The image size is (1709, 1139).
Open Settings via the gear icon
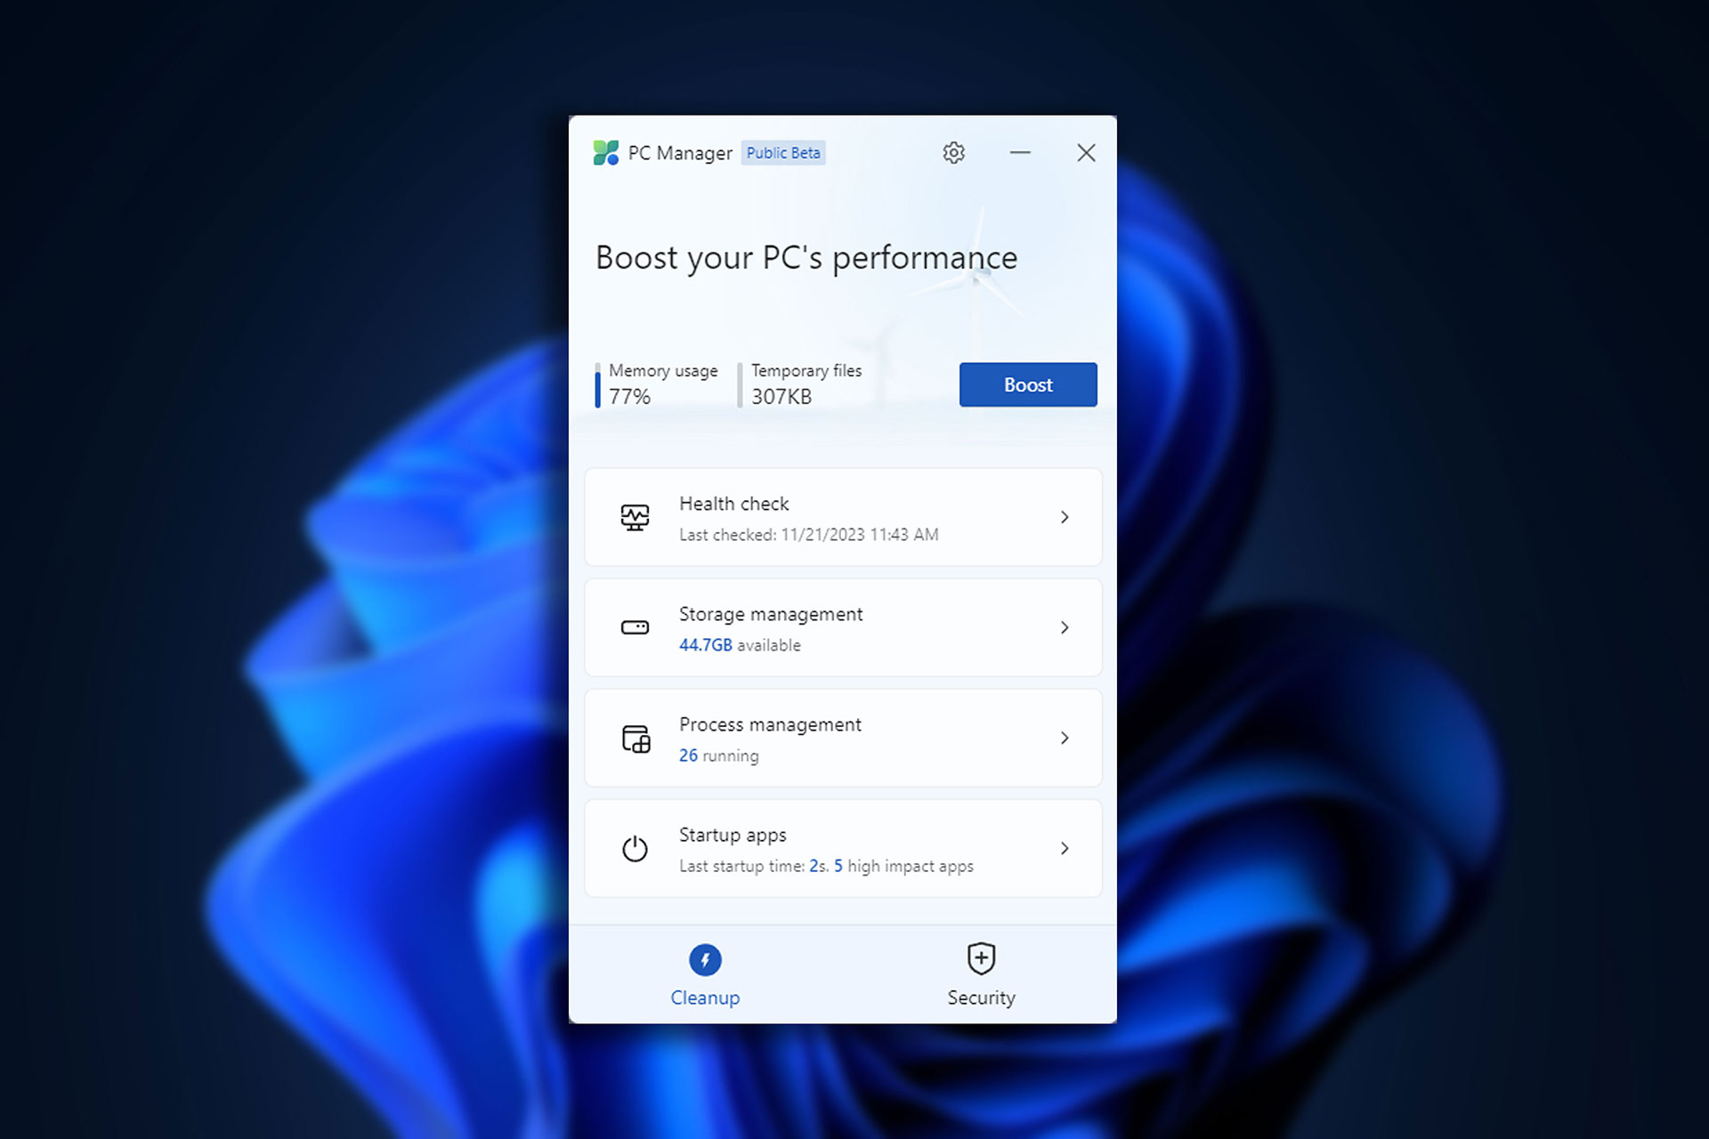(952, 151)
